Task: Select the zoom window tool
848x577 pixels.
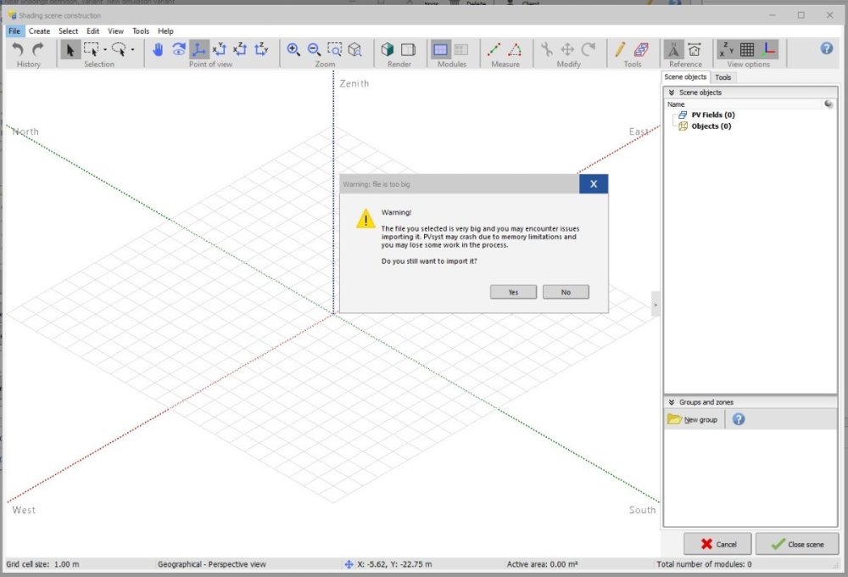Action: pyautogui.click(x=334, y=49)
